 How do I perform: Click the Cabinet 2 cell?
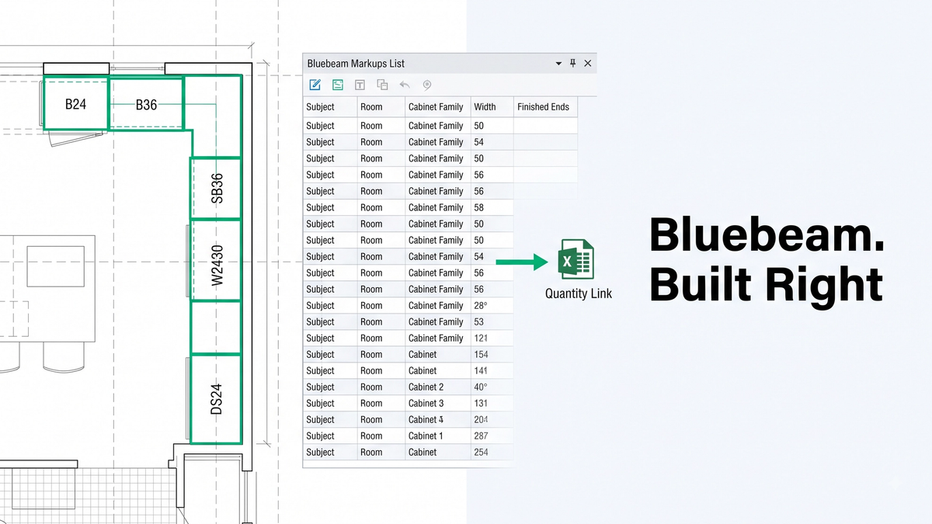(x=438, y=387)
